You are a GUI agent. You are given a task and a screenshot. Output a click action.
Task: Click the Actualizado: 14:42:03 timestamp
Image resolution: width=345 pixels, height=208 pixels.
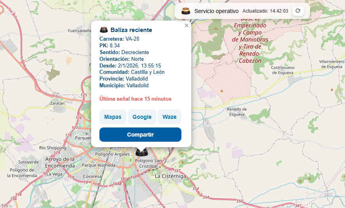(x=265, y=11)
